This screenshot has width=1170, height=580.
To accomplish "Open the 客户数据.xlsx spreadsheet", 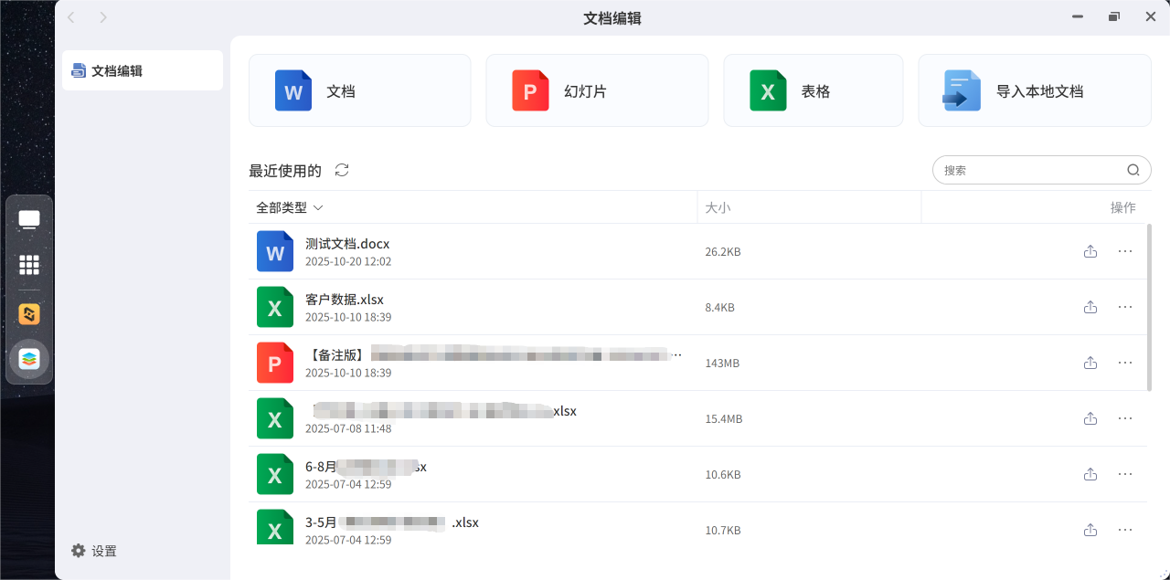I will pos(345,300).
